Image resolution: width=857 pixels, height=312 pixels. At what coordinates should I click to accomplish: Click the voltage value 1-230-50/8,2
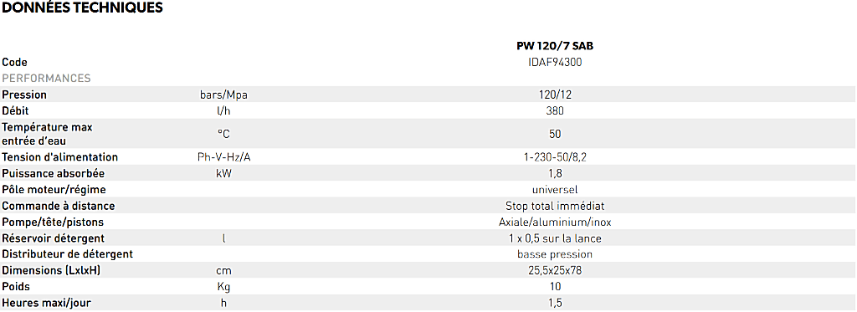coord(555,157)
